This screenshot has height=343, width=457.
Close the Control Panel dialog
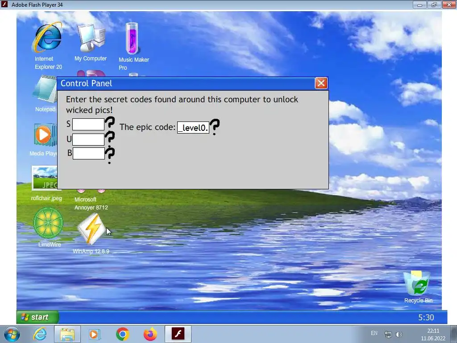[x=321, y=83]
